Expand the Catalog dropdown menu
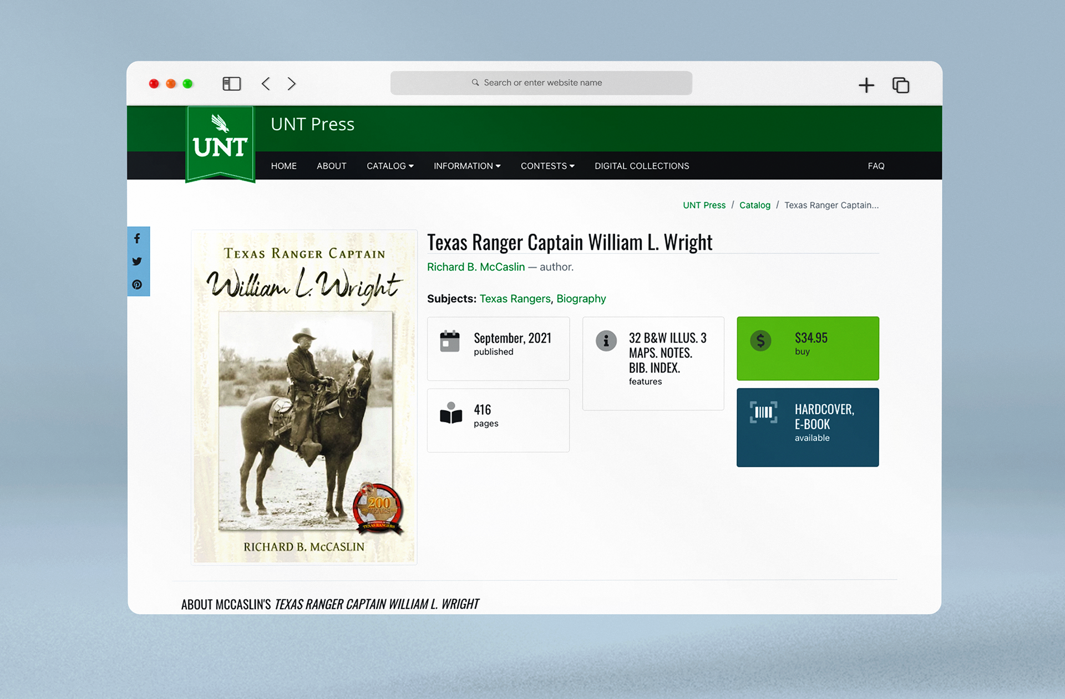 (x=390, y=166)
